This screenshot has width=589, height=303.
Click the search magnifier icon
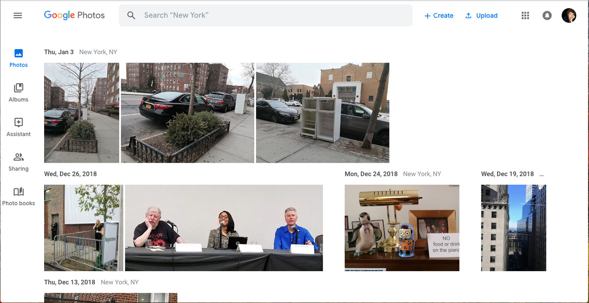tap(131, 15)
